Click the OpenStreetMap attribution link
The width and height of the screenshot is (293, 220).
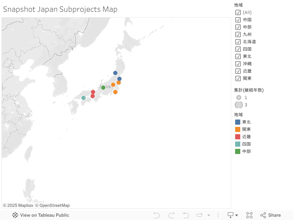[x=52, y=205]
